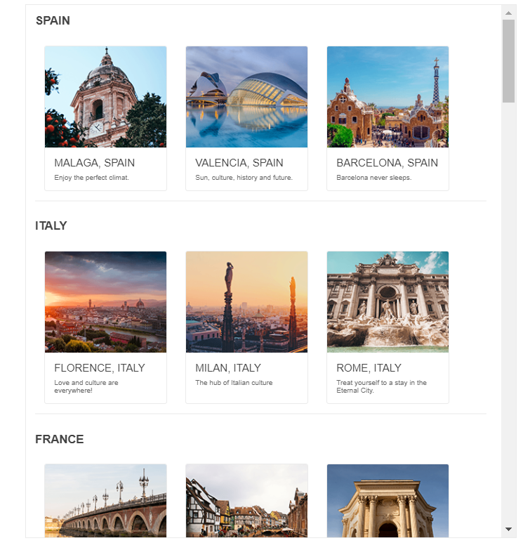The width and height of the screenshot is (523, 543).
Task: Click the vertical scrollbar thumb
Action: [x=509, y=61]
